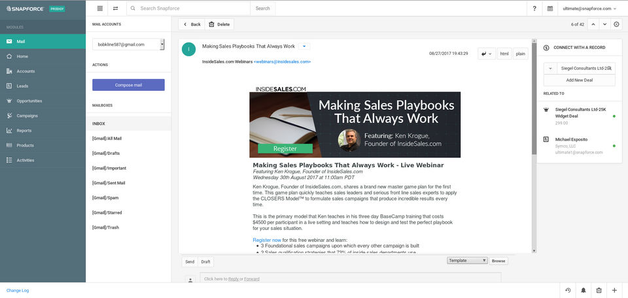Viewport: 628px width, 298px height.
Task: Switch to plain view
Action: [521, 54]
